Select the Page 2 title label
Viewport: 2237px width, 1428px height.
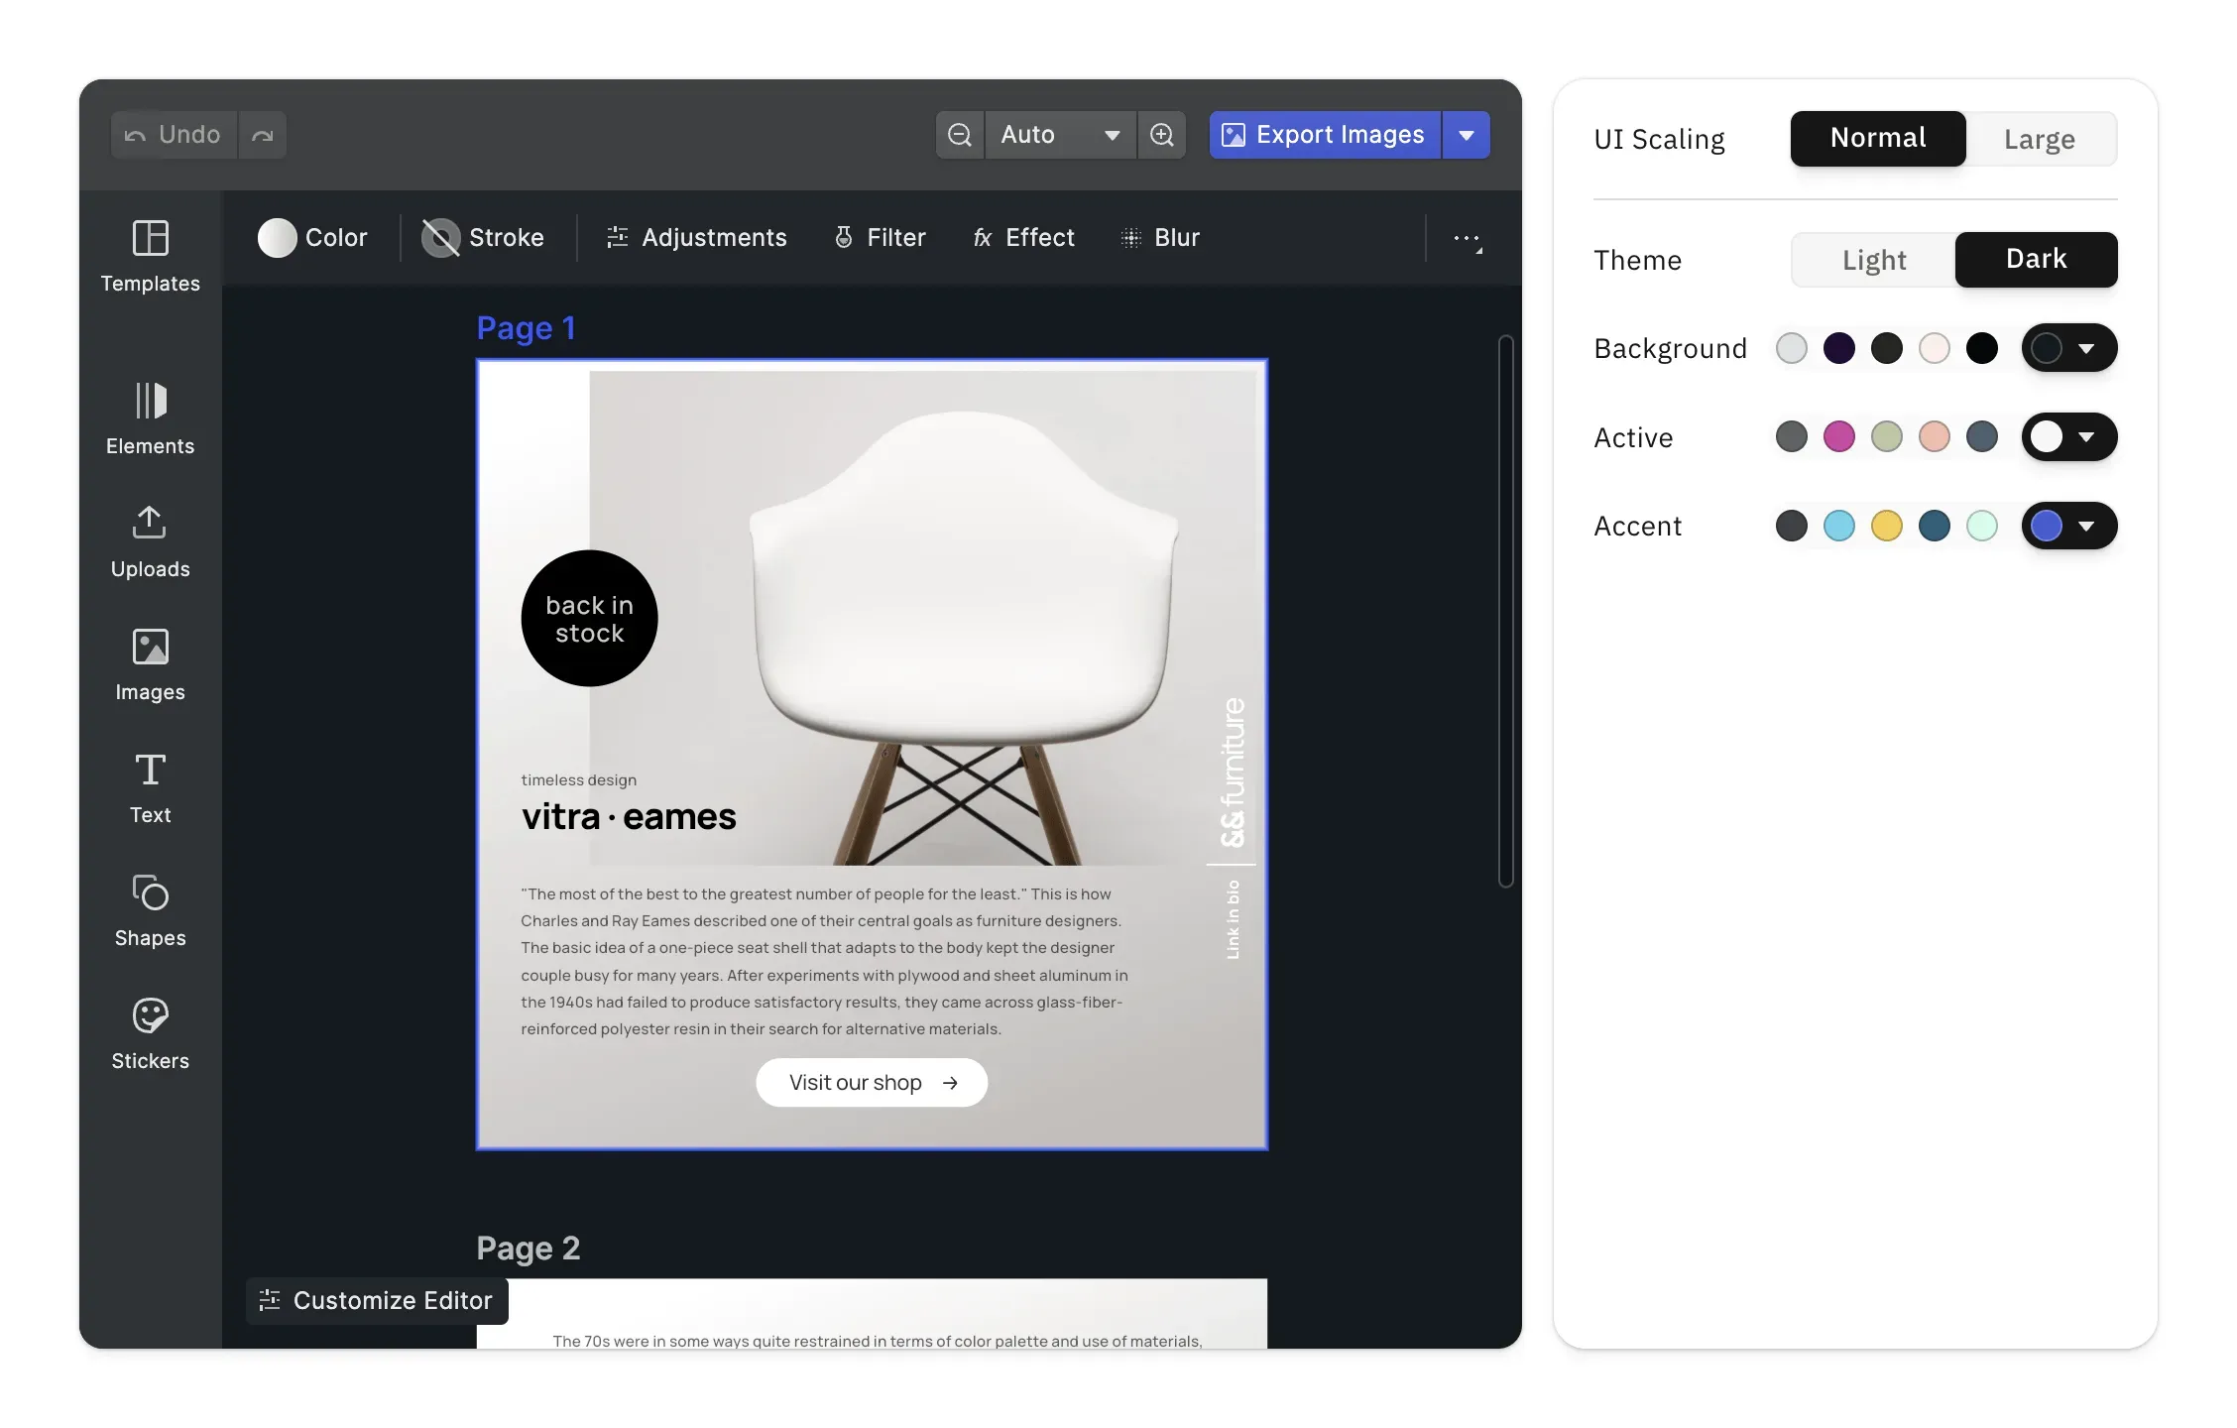pos(528,1249)
